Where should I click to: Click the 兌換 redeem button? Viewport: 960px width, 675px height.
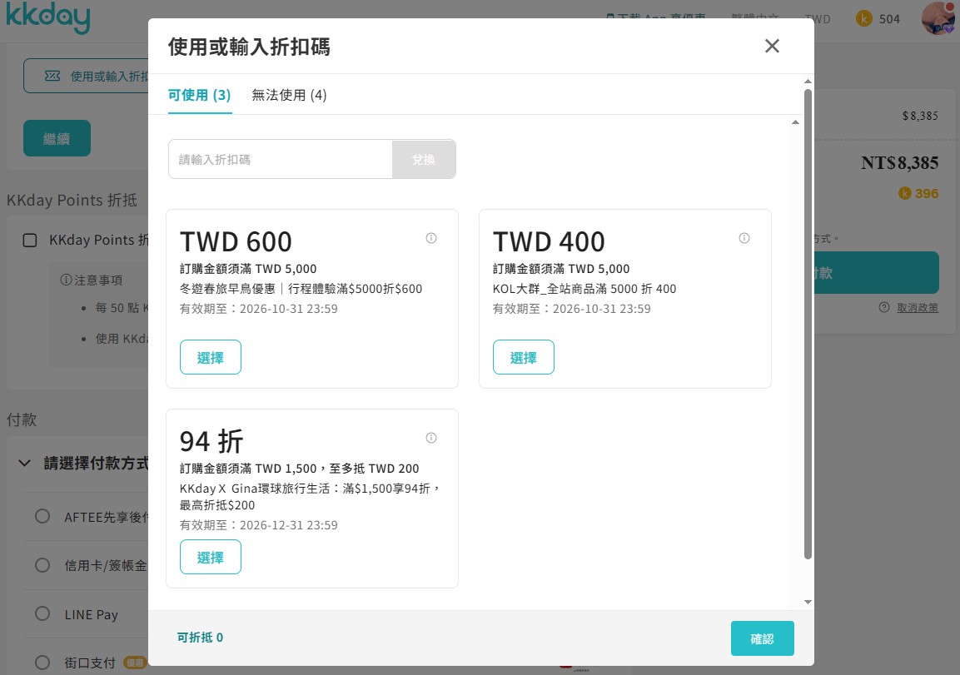pyautogui.click(x=424, y=159)
